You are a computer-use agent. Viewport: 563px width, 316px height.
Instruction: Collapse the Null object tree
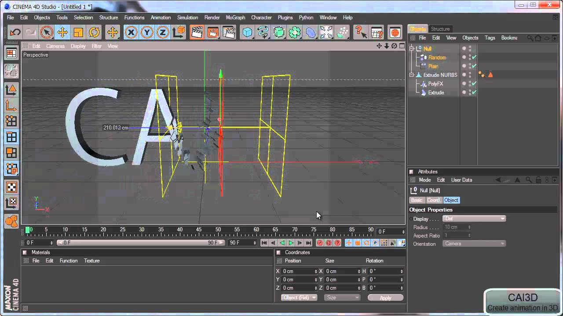pyautogui.click(x=412, y=49)
